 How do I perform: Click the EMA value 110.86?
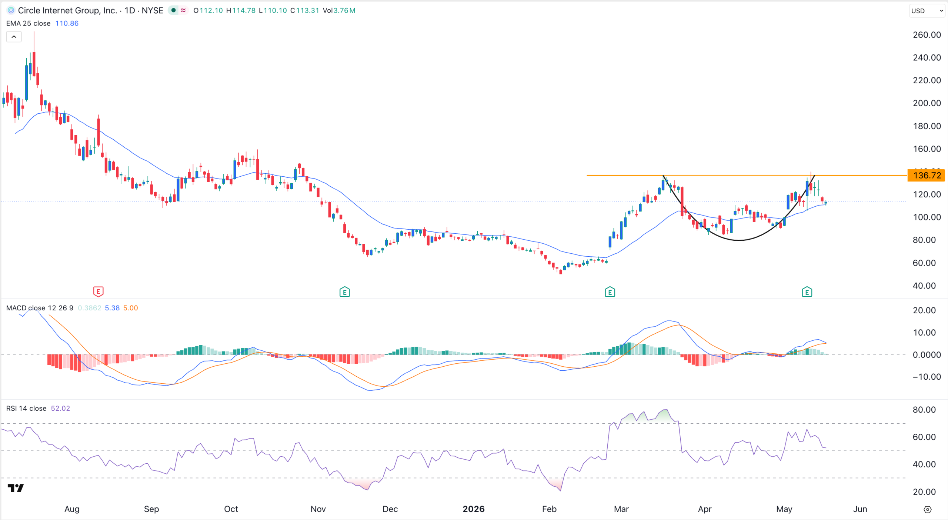point(67,23)
